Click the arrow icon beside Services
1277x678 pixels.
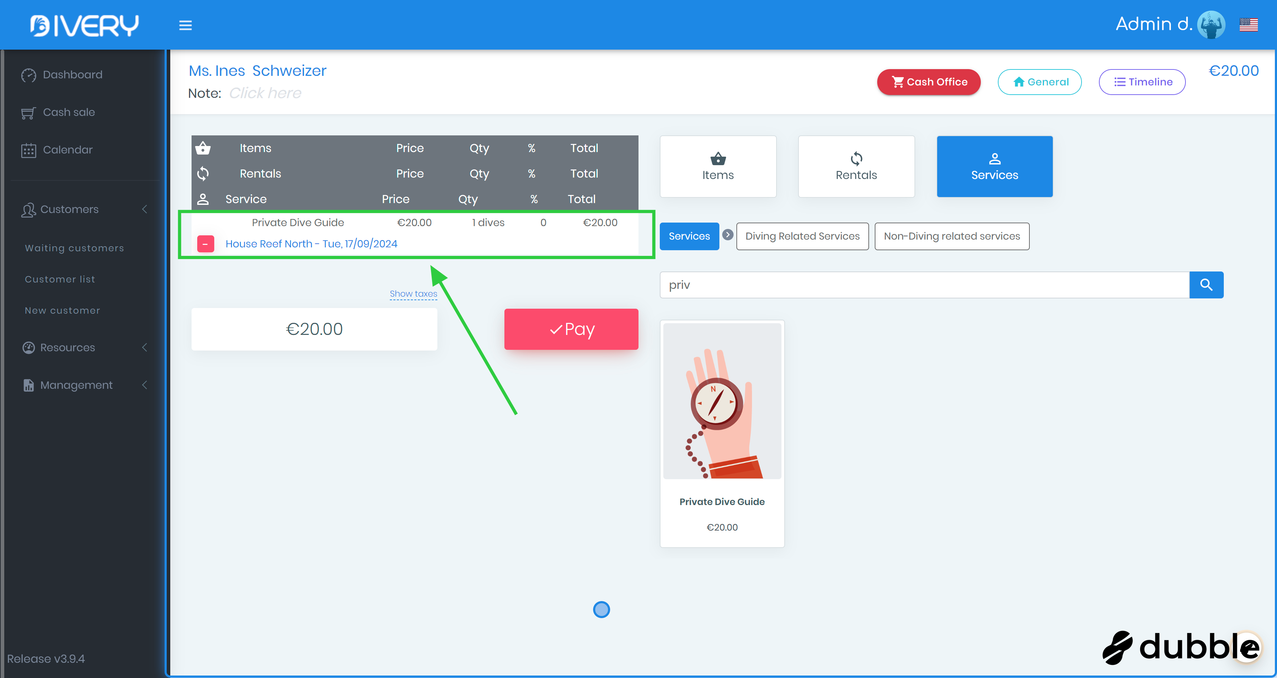[x=727, y=235]
